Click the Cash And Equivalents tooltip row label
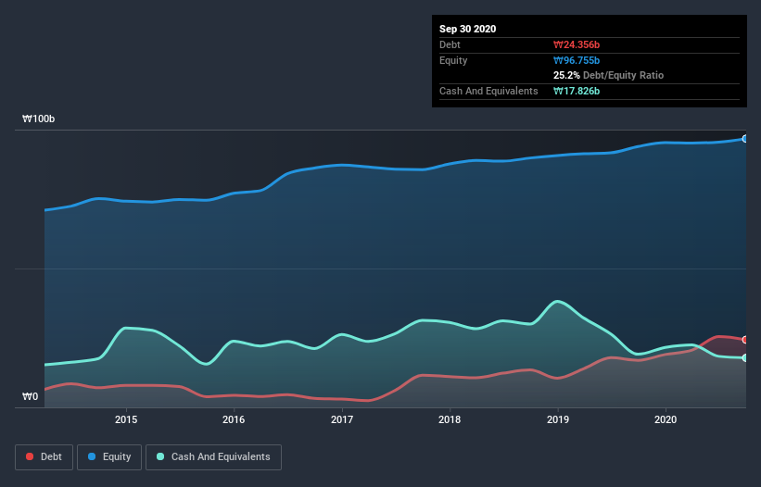This screenshot has width=761, height=487. (488, 91)
